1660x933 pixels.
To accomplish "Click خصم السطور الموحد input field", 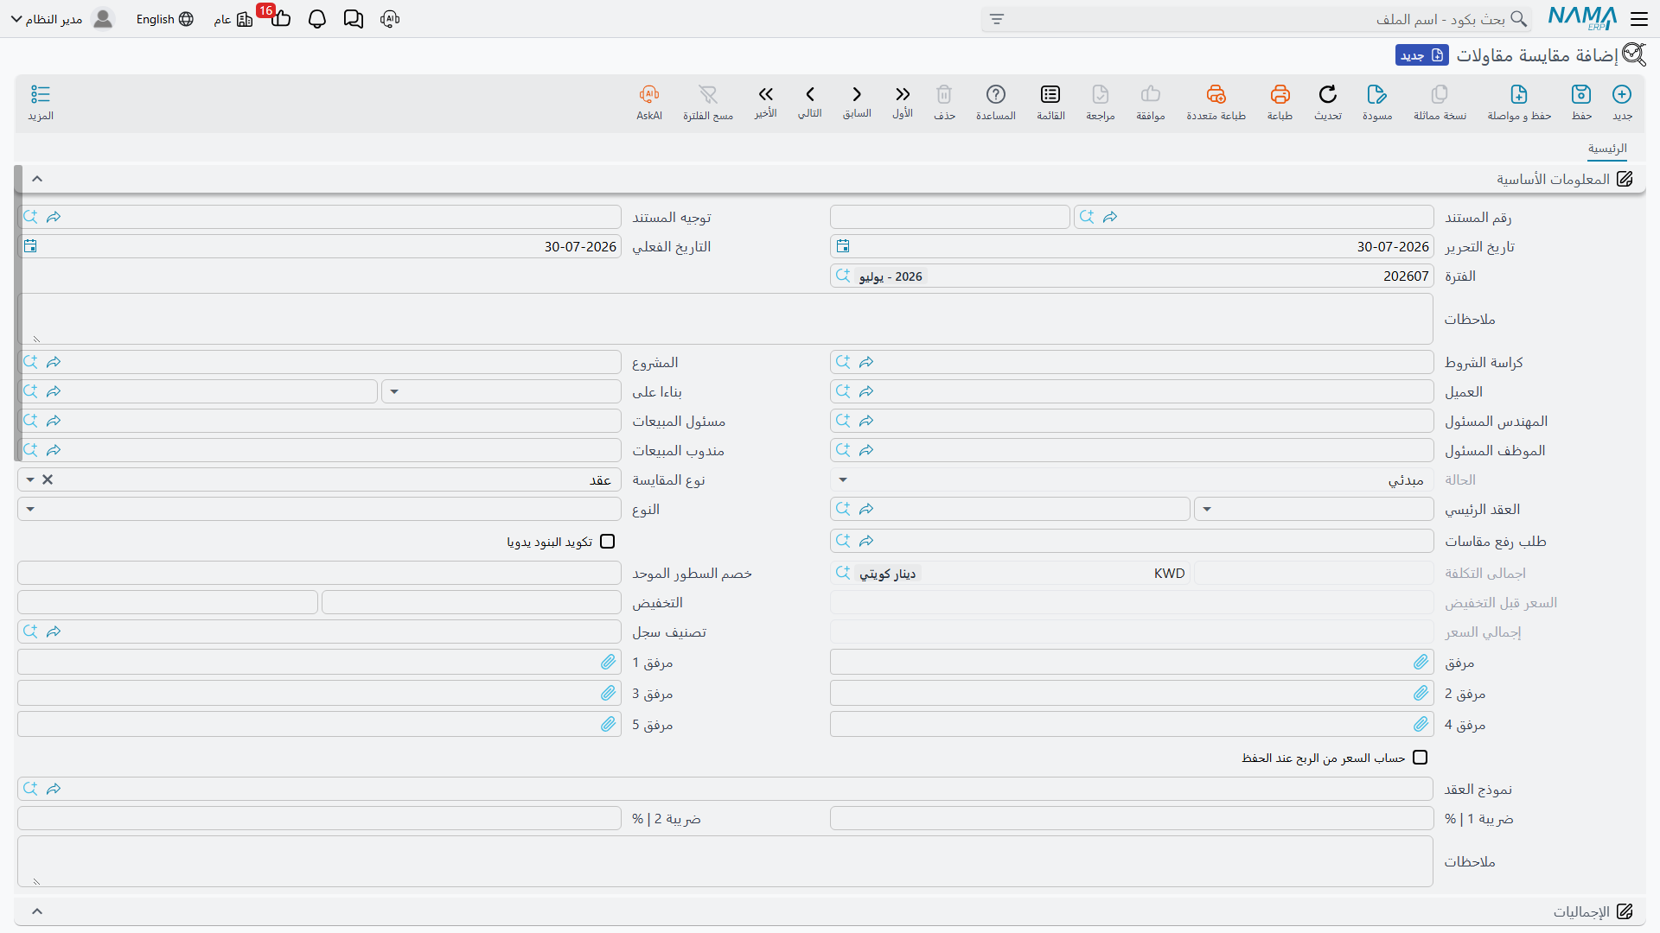I will [319, 574].
